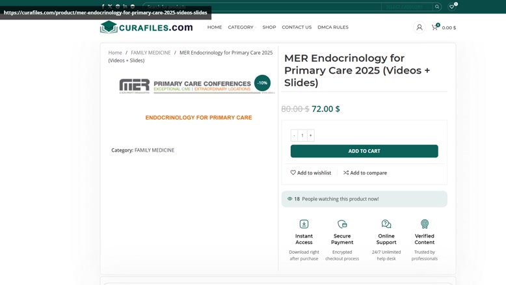Increase quantity with plus button

(x=310, y=135)
